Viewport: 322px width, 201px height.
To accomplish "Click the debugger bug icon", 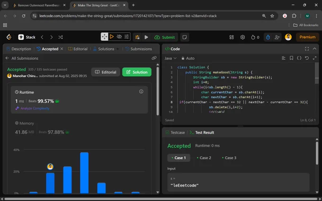I will (x=137, y=37).
